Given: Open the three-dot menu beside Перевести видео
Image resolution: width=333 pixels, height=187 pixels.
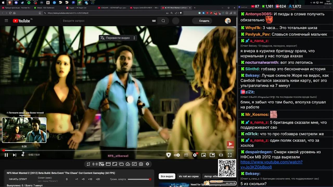Looking at the screenshot, I should tap(134, 38).
